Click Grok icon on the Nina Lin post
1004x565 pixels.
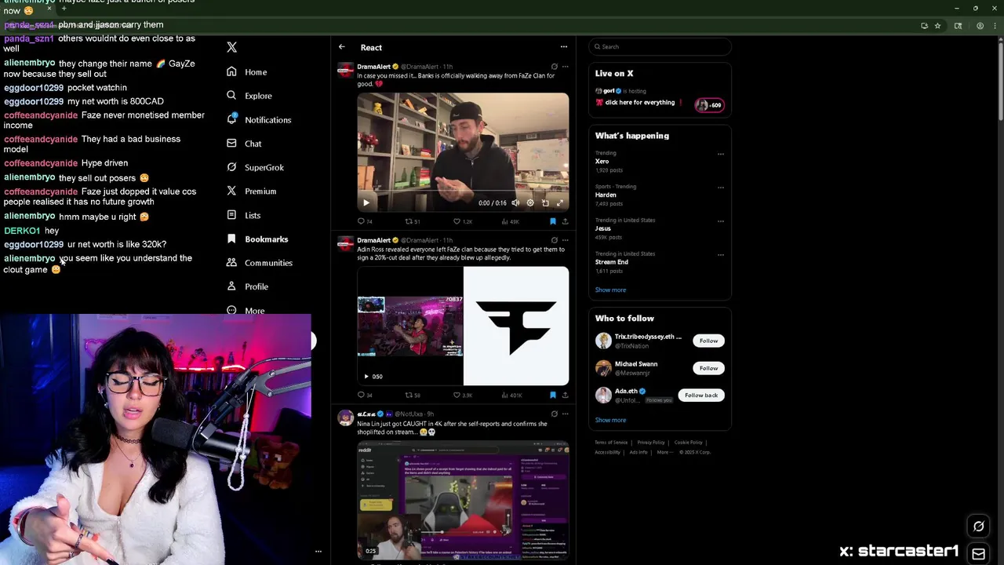[554, 414]
